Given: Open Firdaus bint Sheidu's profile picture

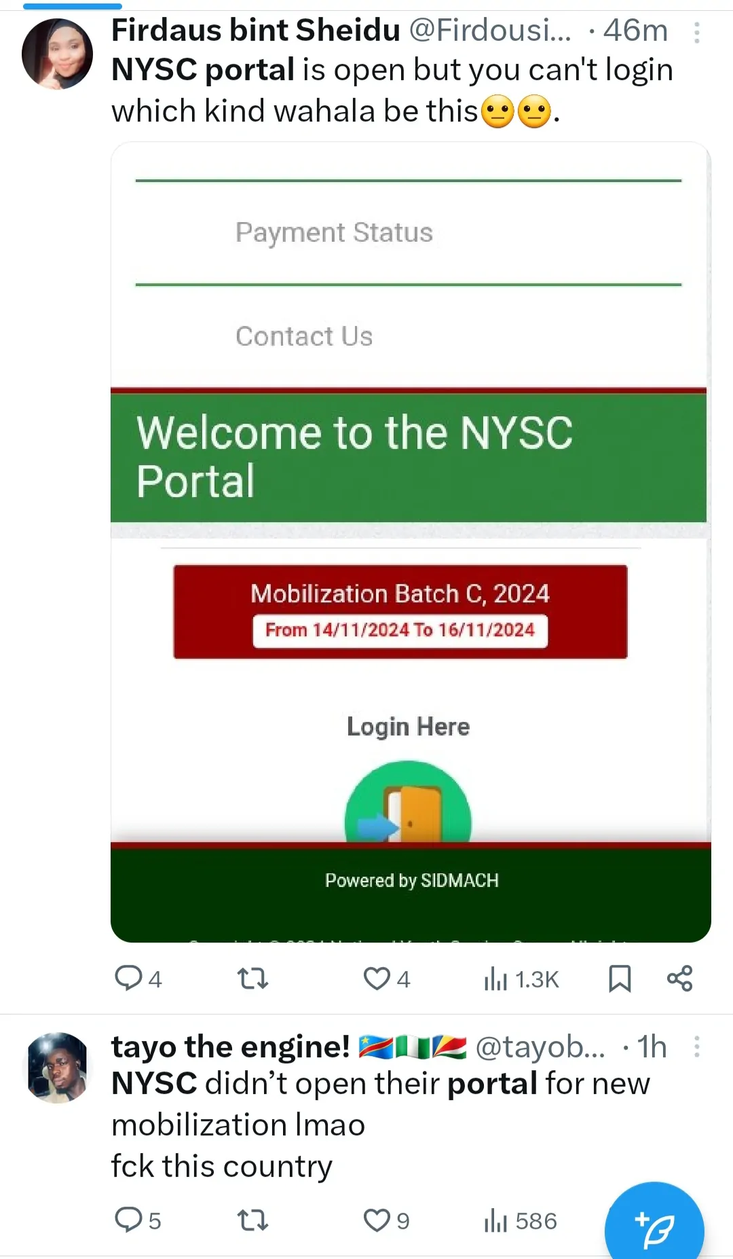Looking at the screenshot, I should (57, 54).
